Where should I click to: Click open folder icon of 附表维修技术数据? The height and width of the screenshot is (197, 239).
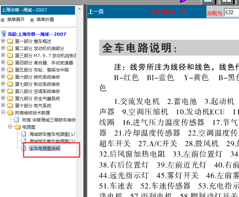10,113
